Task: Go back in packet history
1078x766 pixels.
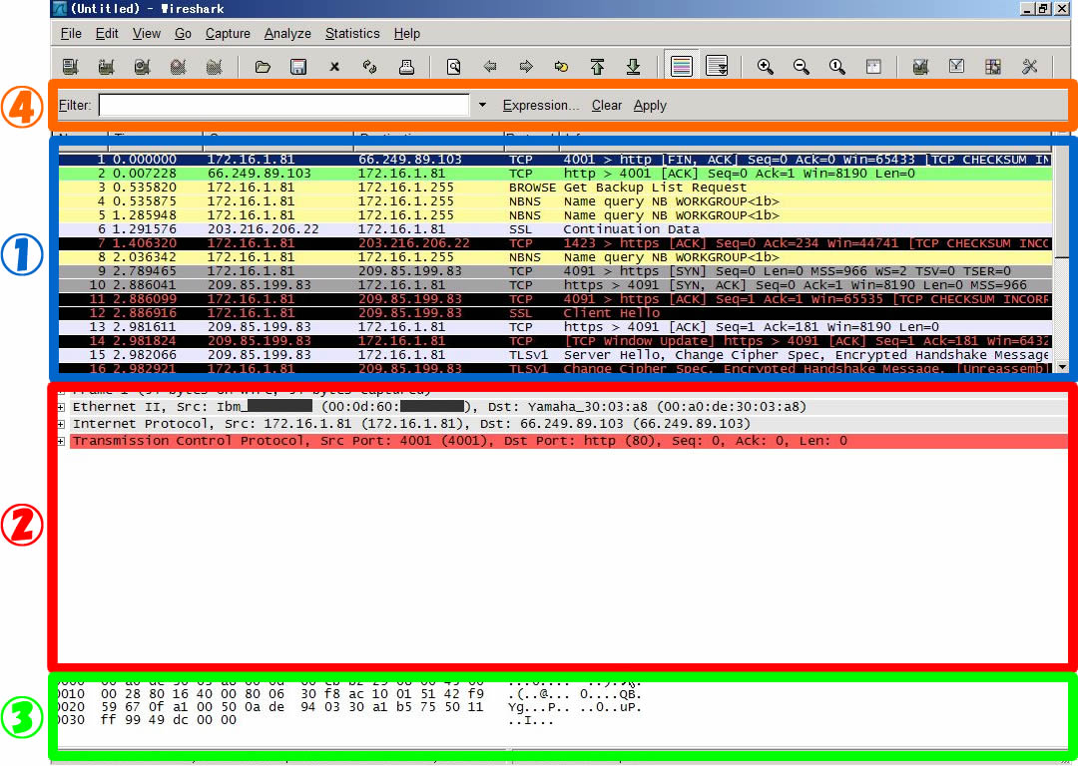Action: pos(490,67)
